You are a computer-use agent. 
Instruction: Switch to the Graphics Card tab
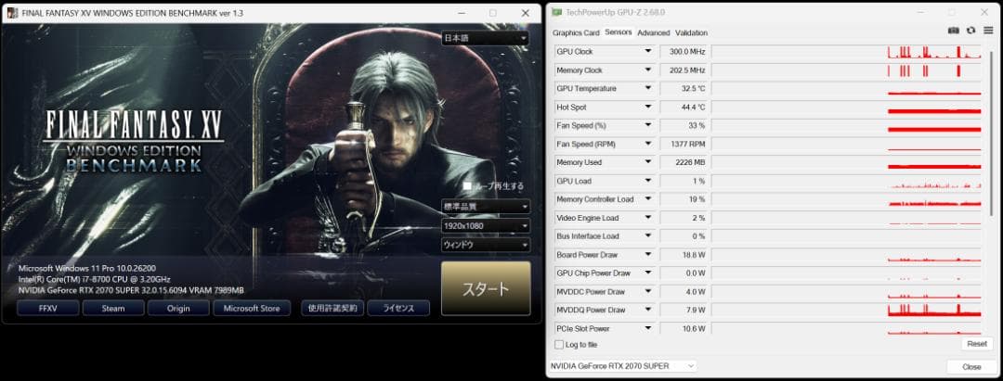tap(576, 32)
